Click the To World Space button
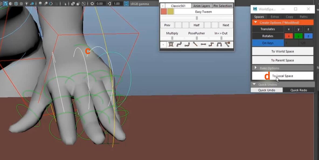Screen dimensions: 319x160 (x=282, y=51)
